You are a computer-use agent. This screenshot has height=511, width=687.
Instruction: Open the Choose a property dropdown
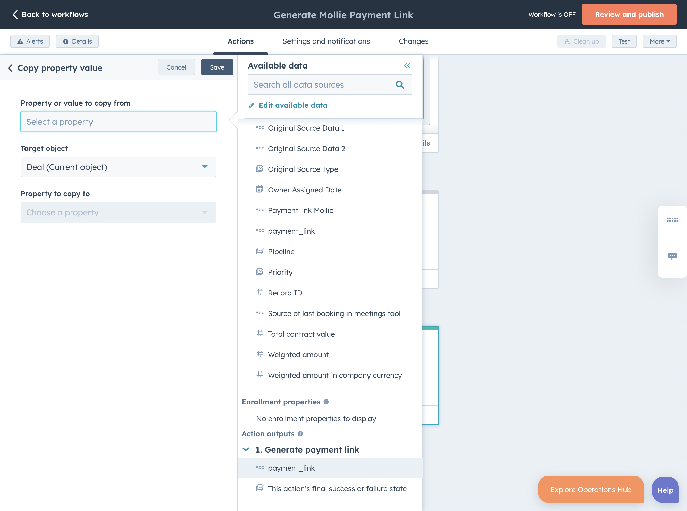point(119,212)
